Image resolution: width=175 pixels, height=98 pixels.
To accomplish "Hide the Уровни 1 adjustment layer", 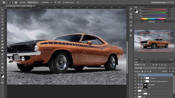I will pyautogui.click(x=135, y=78).
